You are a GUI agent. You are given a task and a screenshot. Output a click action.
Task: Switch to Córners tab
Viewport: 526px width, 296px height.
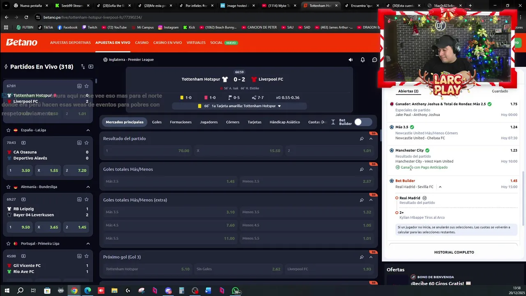[x=233, y=122]
